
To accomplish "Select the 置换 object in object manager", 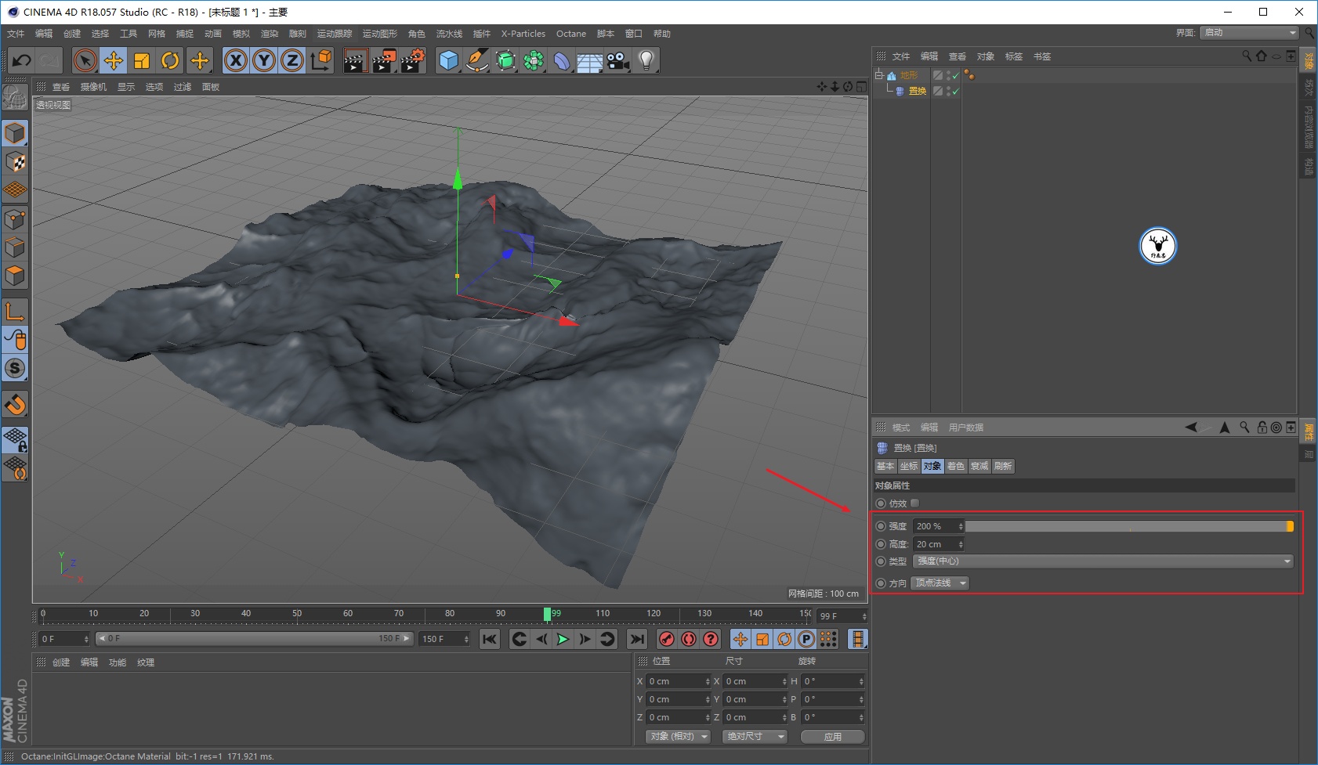I will click(917, 92).
